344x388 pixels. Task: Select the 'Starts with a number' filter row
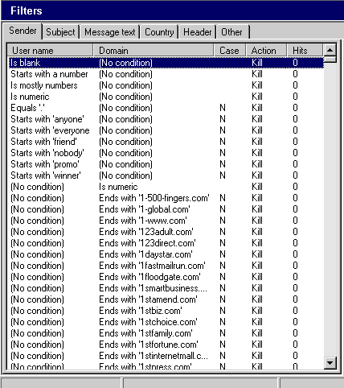click(x=166, y=74)
